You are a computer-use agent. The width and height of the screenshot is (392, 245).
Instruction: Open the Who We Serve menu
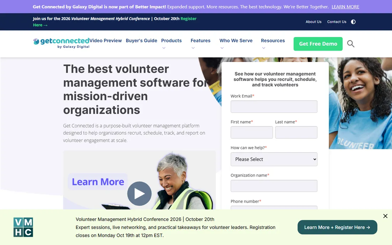pos(236,41)
